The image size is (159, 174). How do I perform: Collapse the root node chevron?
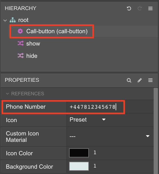(5, 20)
